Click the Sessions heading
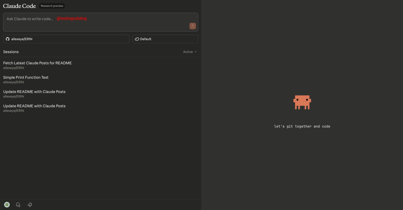 [11, 52]
